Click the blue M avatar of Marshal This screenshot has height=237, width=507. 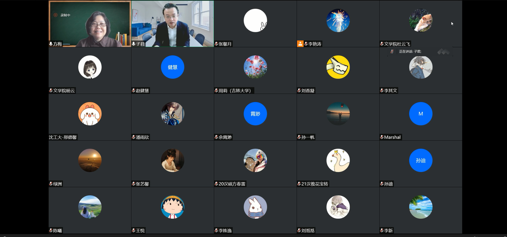coord(421,114)
